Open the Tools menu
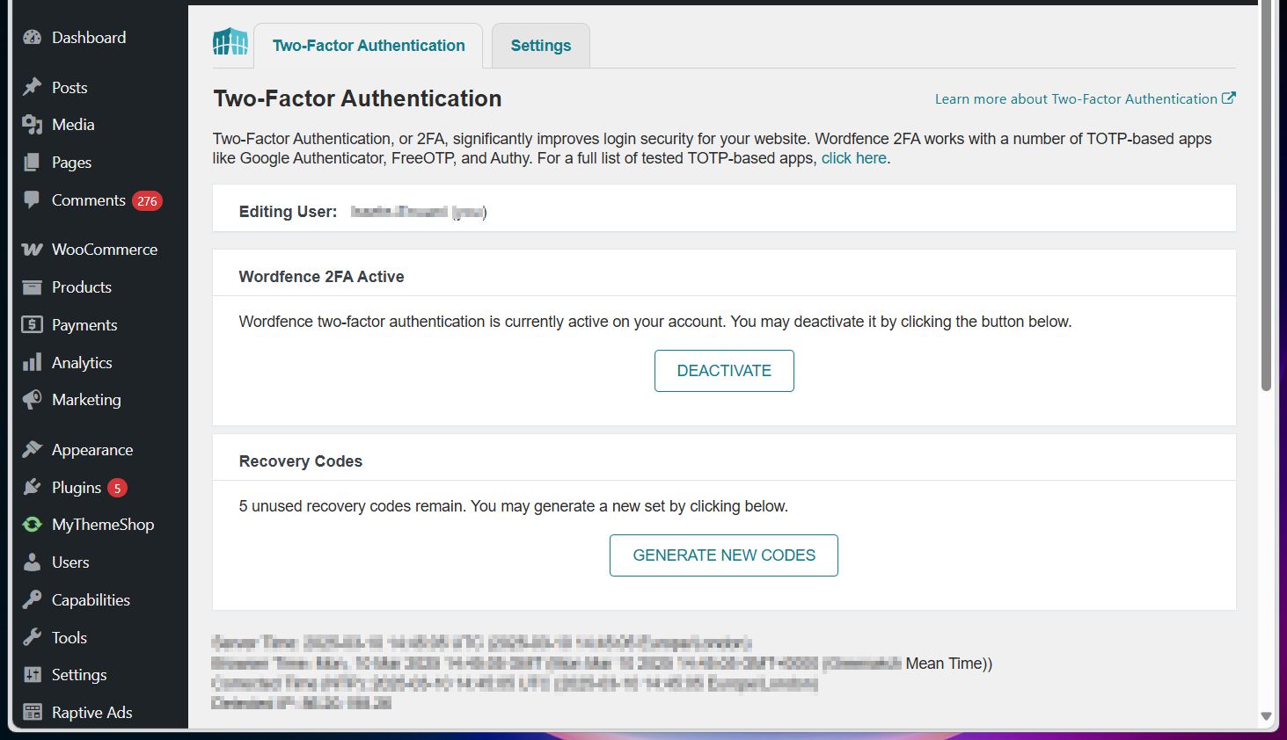This screenshot has height=740, width=1287. [69, 637]
